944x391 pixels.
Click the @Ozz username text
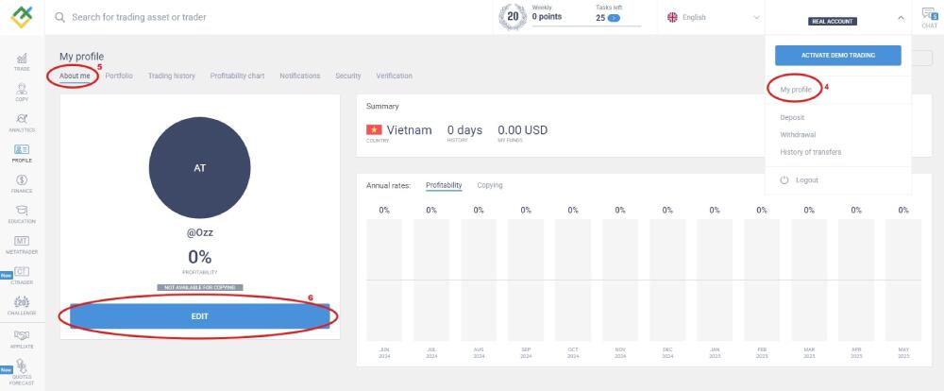(x=200, y=232)
